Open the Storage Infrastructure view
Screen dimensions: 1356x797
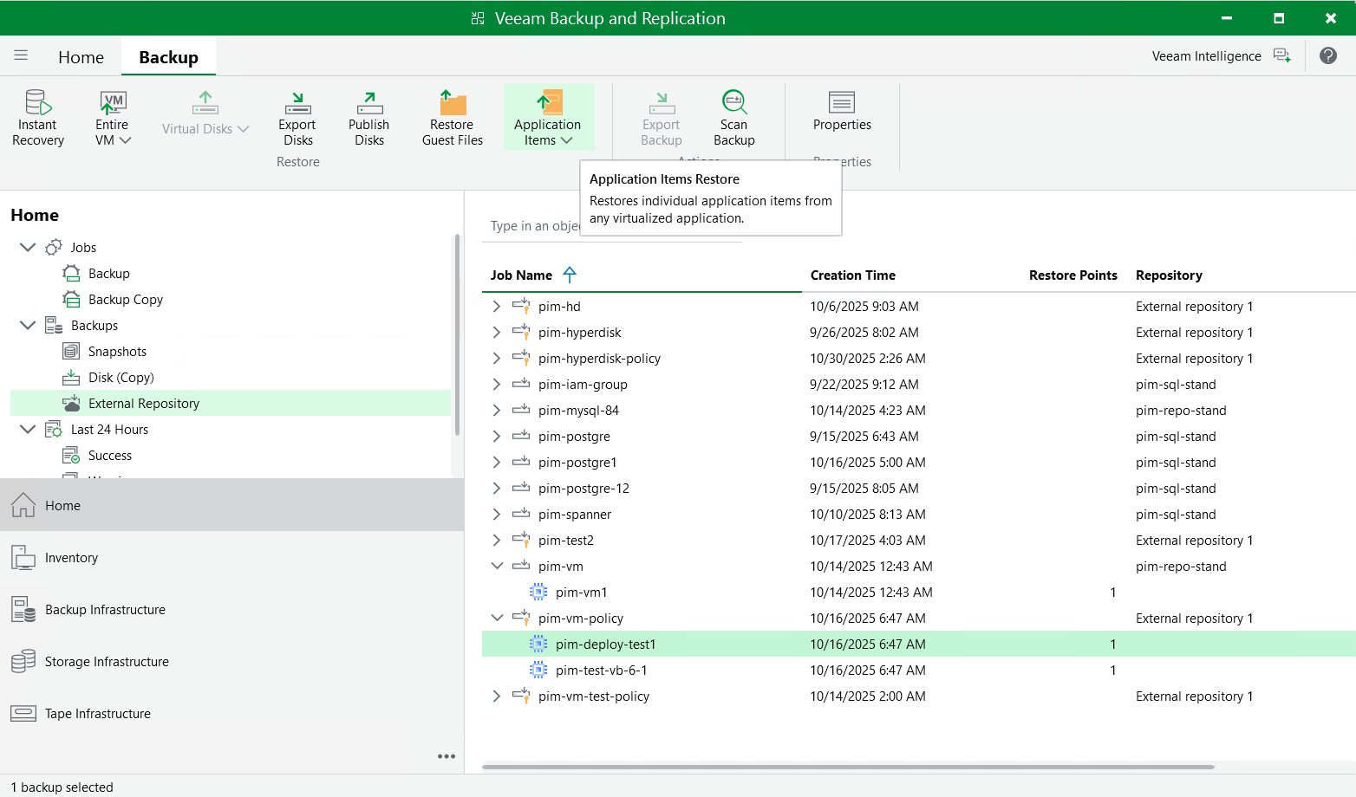pos(231,661)
